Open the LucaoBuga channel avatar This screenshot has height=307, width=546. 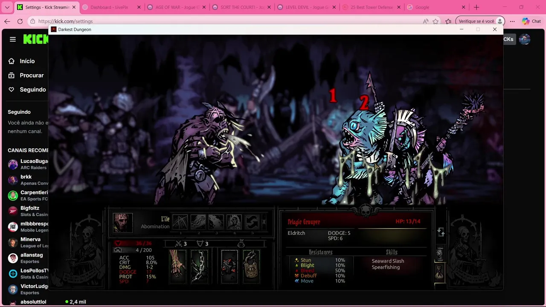(x=13, y=164)
